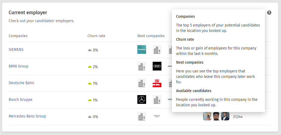Click third candidate avatar in Mercedes-Benz row
Screen dimensions: 281x135
[225, 116]
